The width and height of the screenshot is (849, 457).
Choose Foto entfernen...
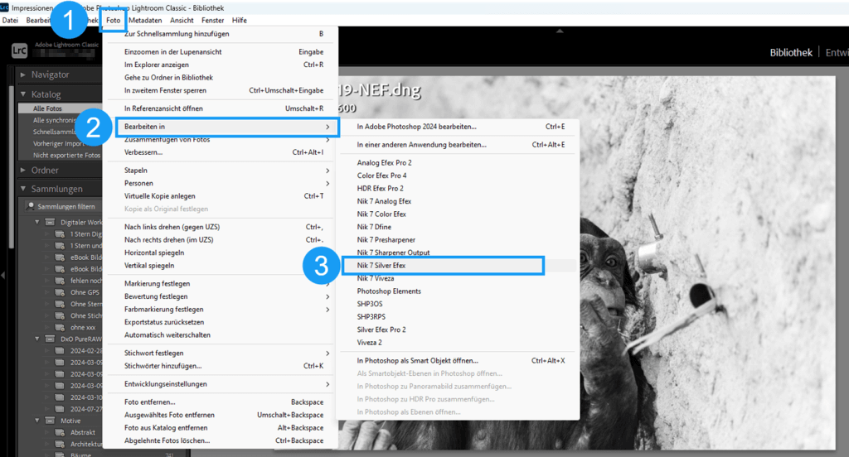(x=221, y=402)
